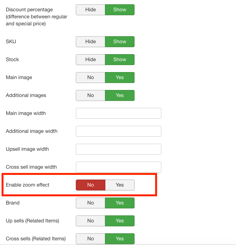Click Show for SKU
236x245 pixels.
coord(120,42)
